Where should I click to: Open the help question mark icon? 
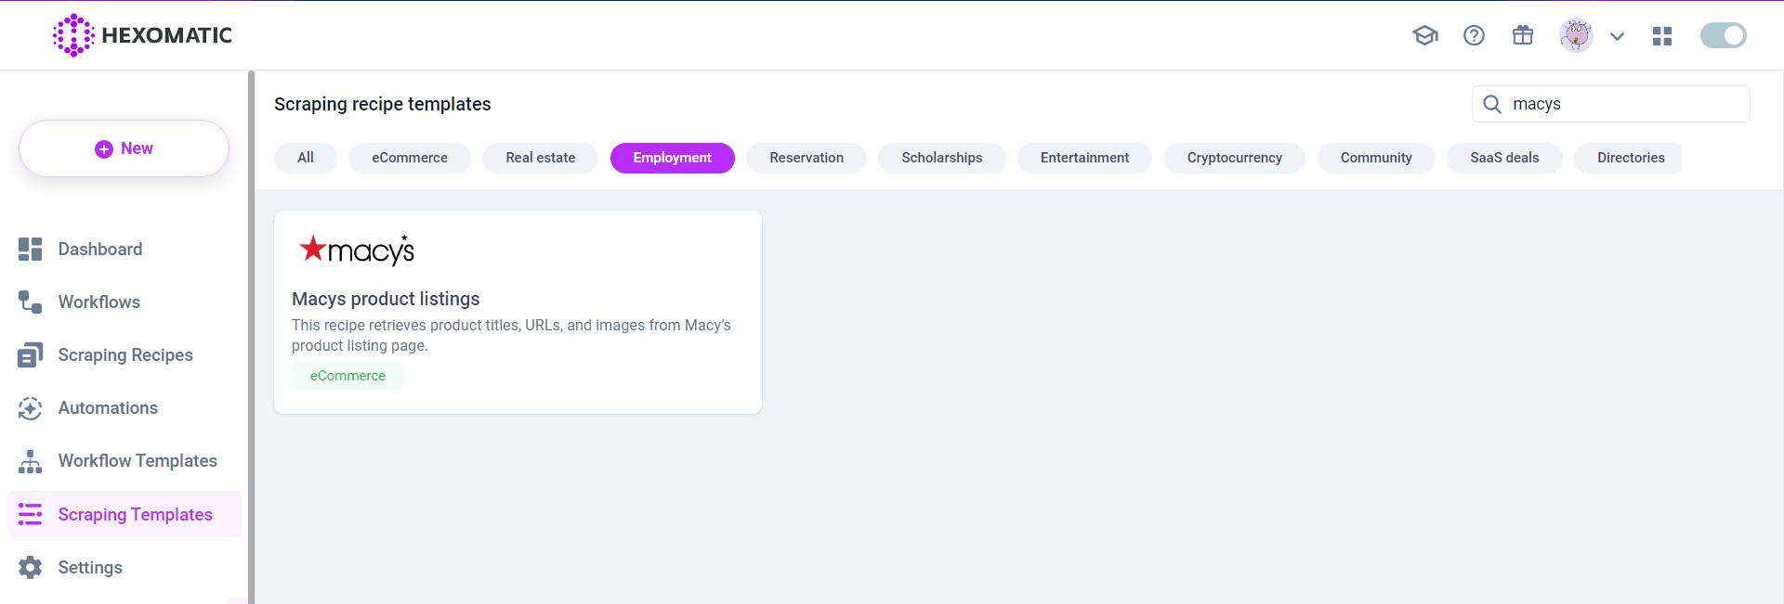tap(1474, 35)
